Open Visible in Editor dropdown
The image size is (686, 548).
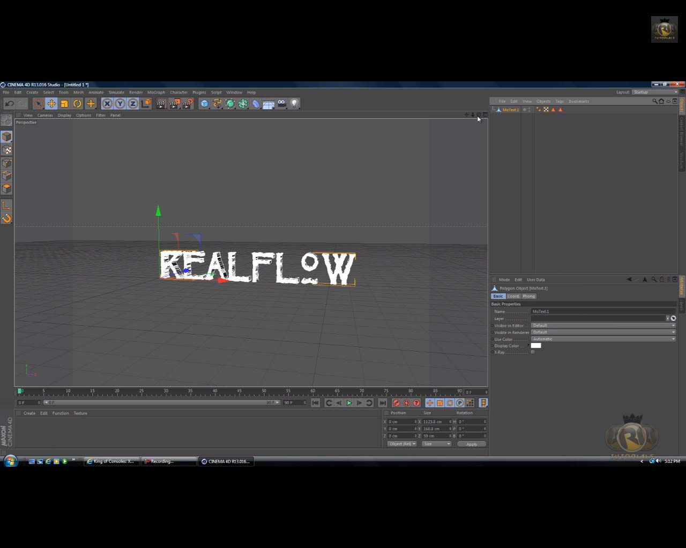click(x=603, y=325)
